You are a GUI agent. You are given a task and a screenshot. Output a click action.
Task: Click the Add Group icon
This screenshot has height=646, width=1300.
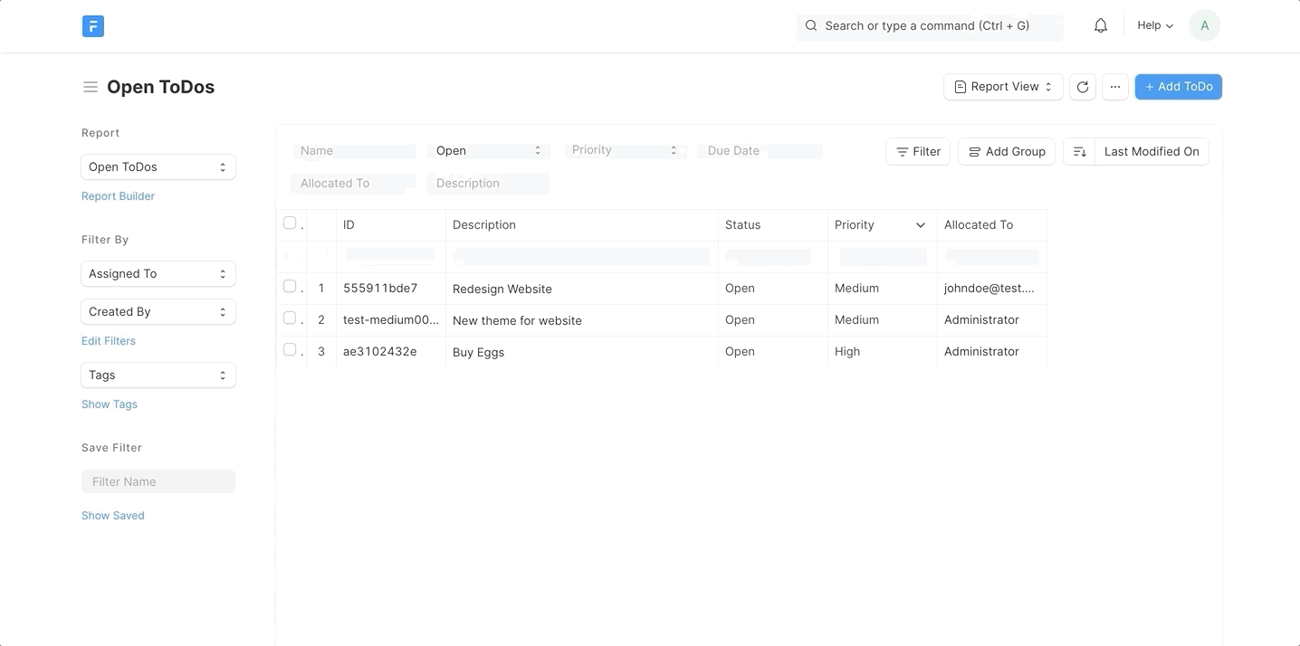coord(973,151)
